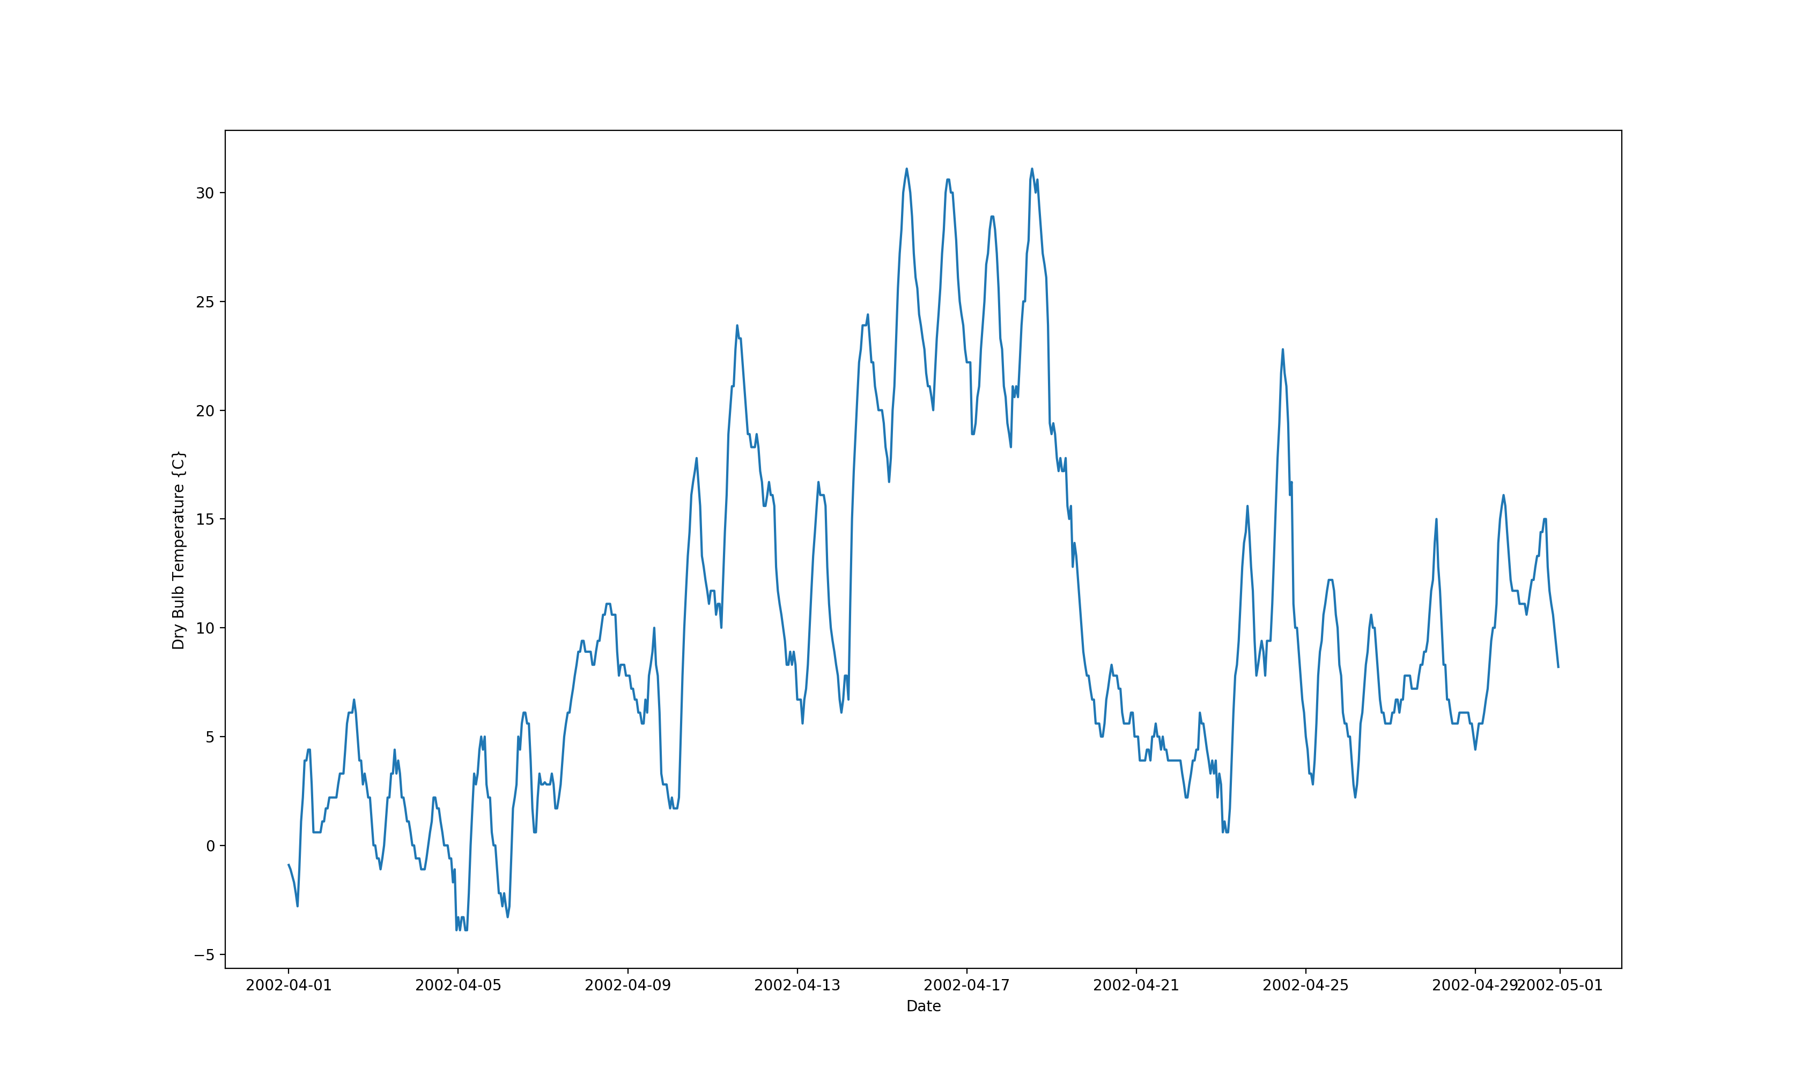This screenshot has width=1802, height=1088.
Task: Click the x-axis date label 2002-04-13
Action: click(x=797, y=986)
